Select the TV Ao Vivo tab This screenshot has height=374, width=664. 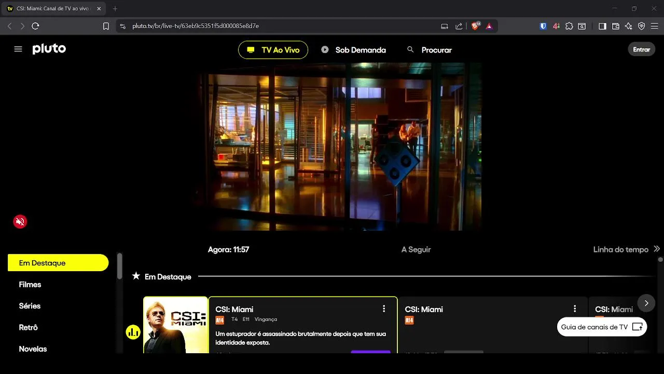[x=273, y=50]
